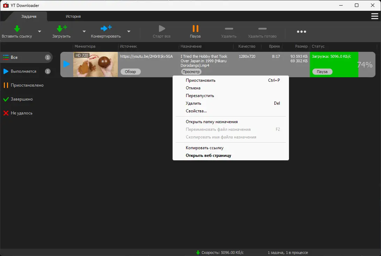Open the Загрузить dropdown arrow
Viewport: 381px width, 256px height.
pyautogui.click(x=84, y=32)
